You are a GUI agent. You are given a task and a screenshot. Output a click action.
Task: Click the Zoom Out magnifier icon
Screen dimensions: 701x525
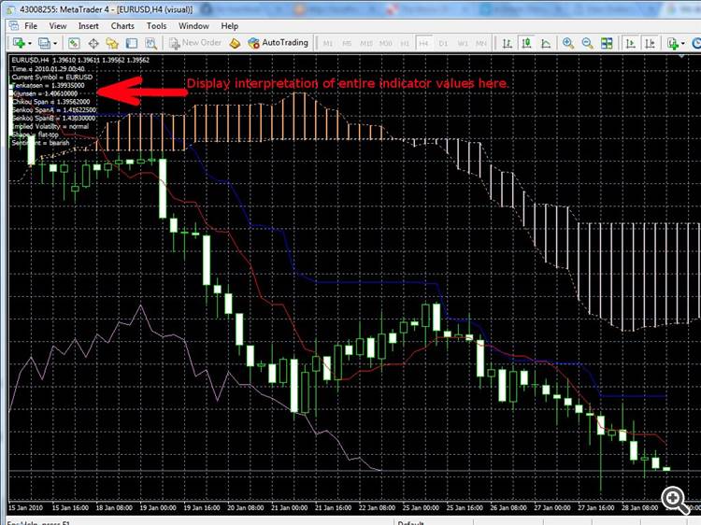[587, 43]
